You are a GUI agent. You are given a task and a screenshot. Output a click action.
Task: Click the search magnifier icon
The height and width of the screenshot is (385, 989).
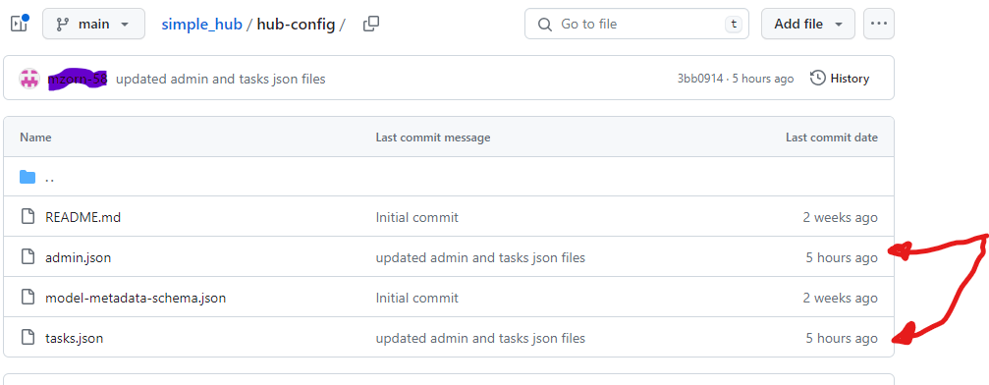(544, 25)
